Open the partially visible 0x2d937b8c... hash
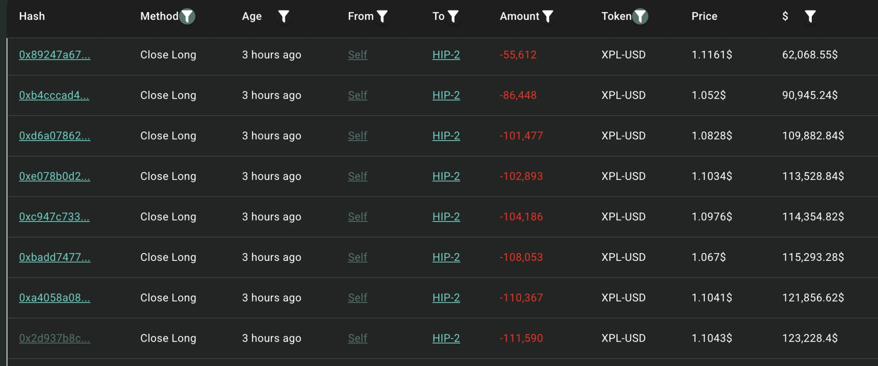878x366 pixels. 54,338
